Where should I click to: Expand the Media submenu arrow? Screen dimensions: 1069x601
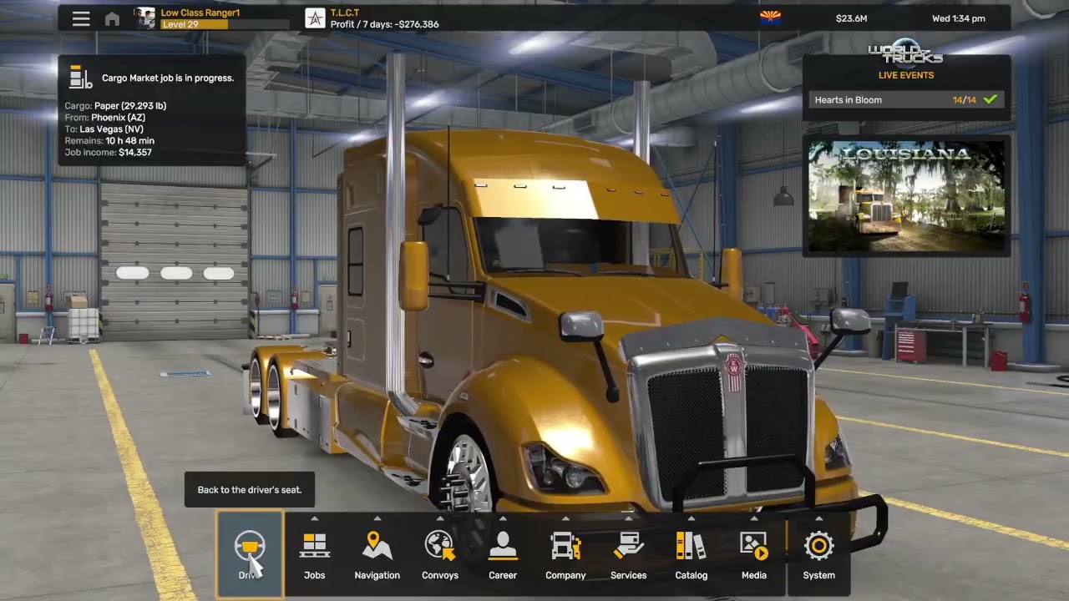(753, 518)
